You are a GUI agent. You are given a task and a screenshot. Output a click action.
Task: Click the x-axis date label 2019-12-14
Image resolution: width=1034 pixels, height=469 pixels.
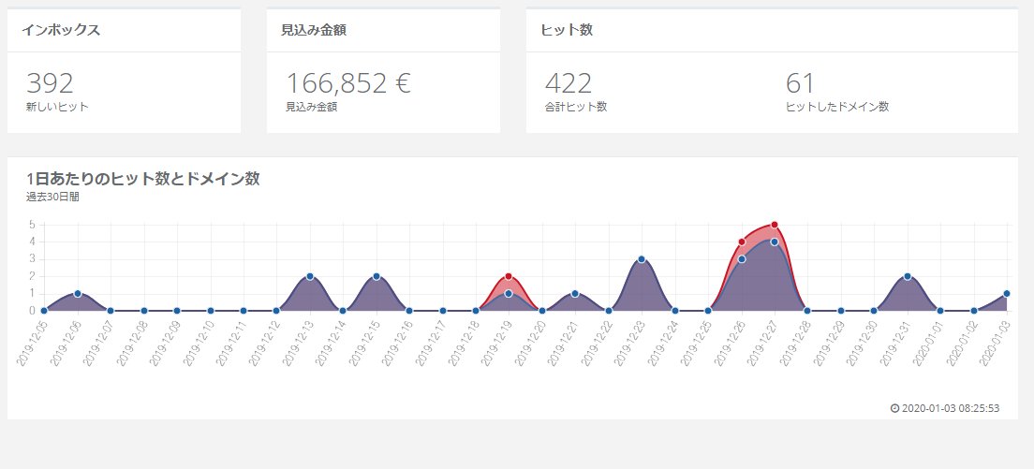[x=331, y=343]
